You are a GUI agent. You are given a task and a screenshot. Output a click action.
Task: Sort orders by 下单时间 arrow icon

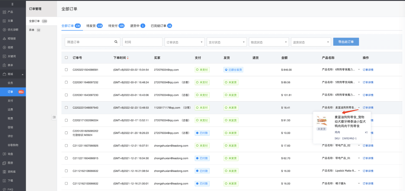click(x=128, y=58)
